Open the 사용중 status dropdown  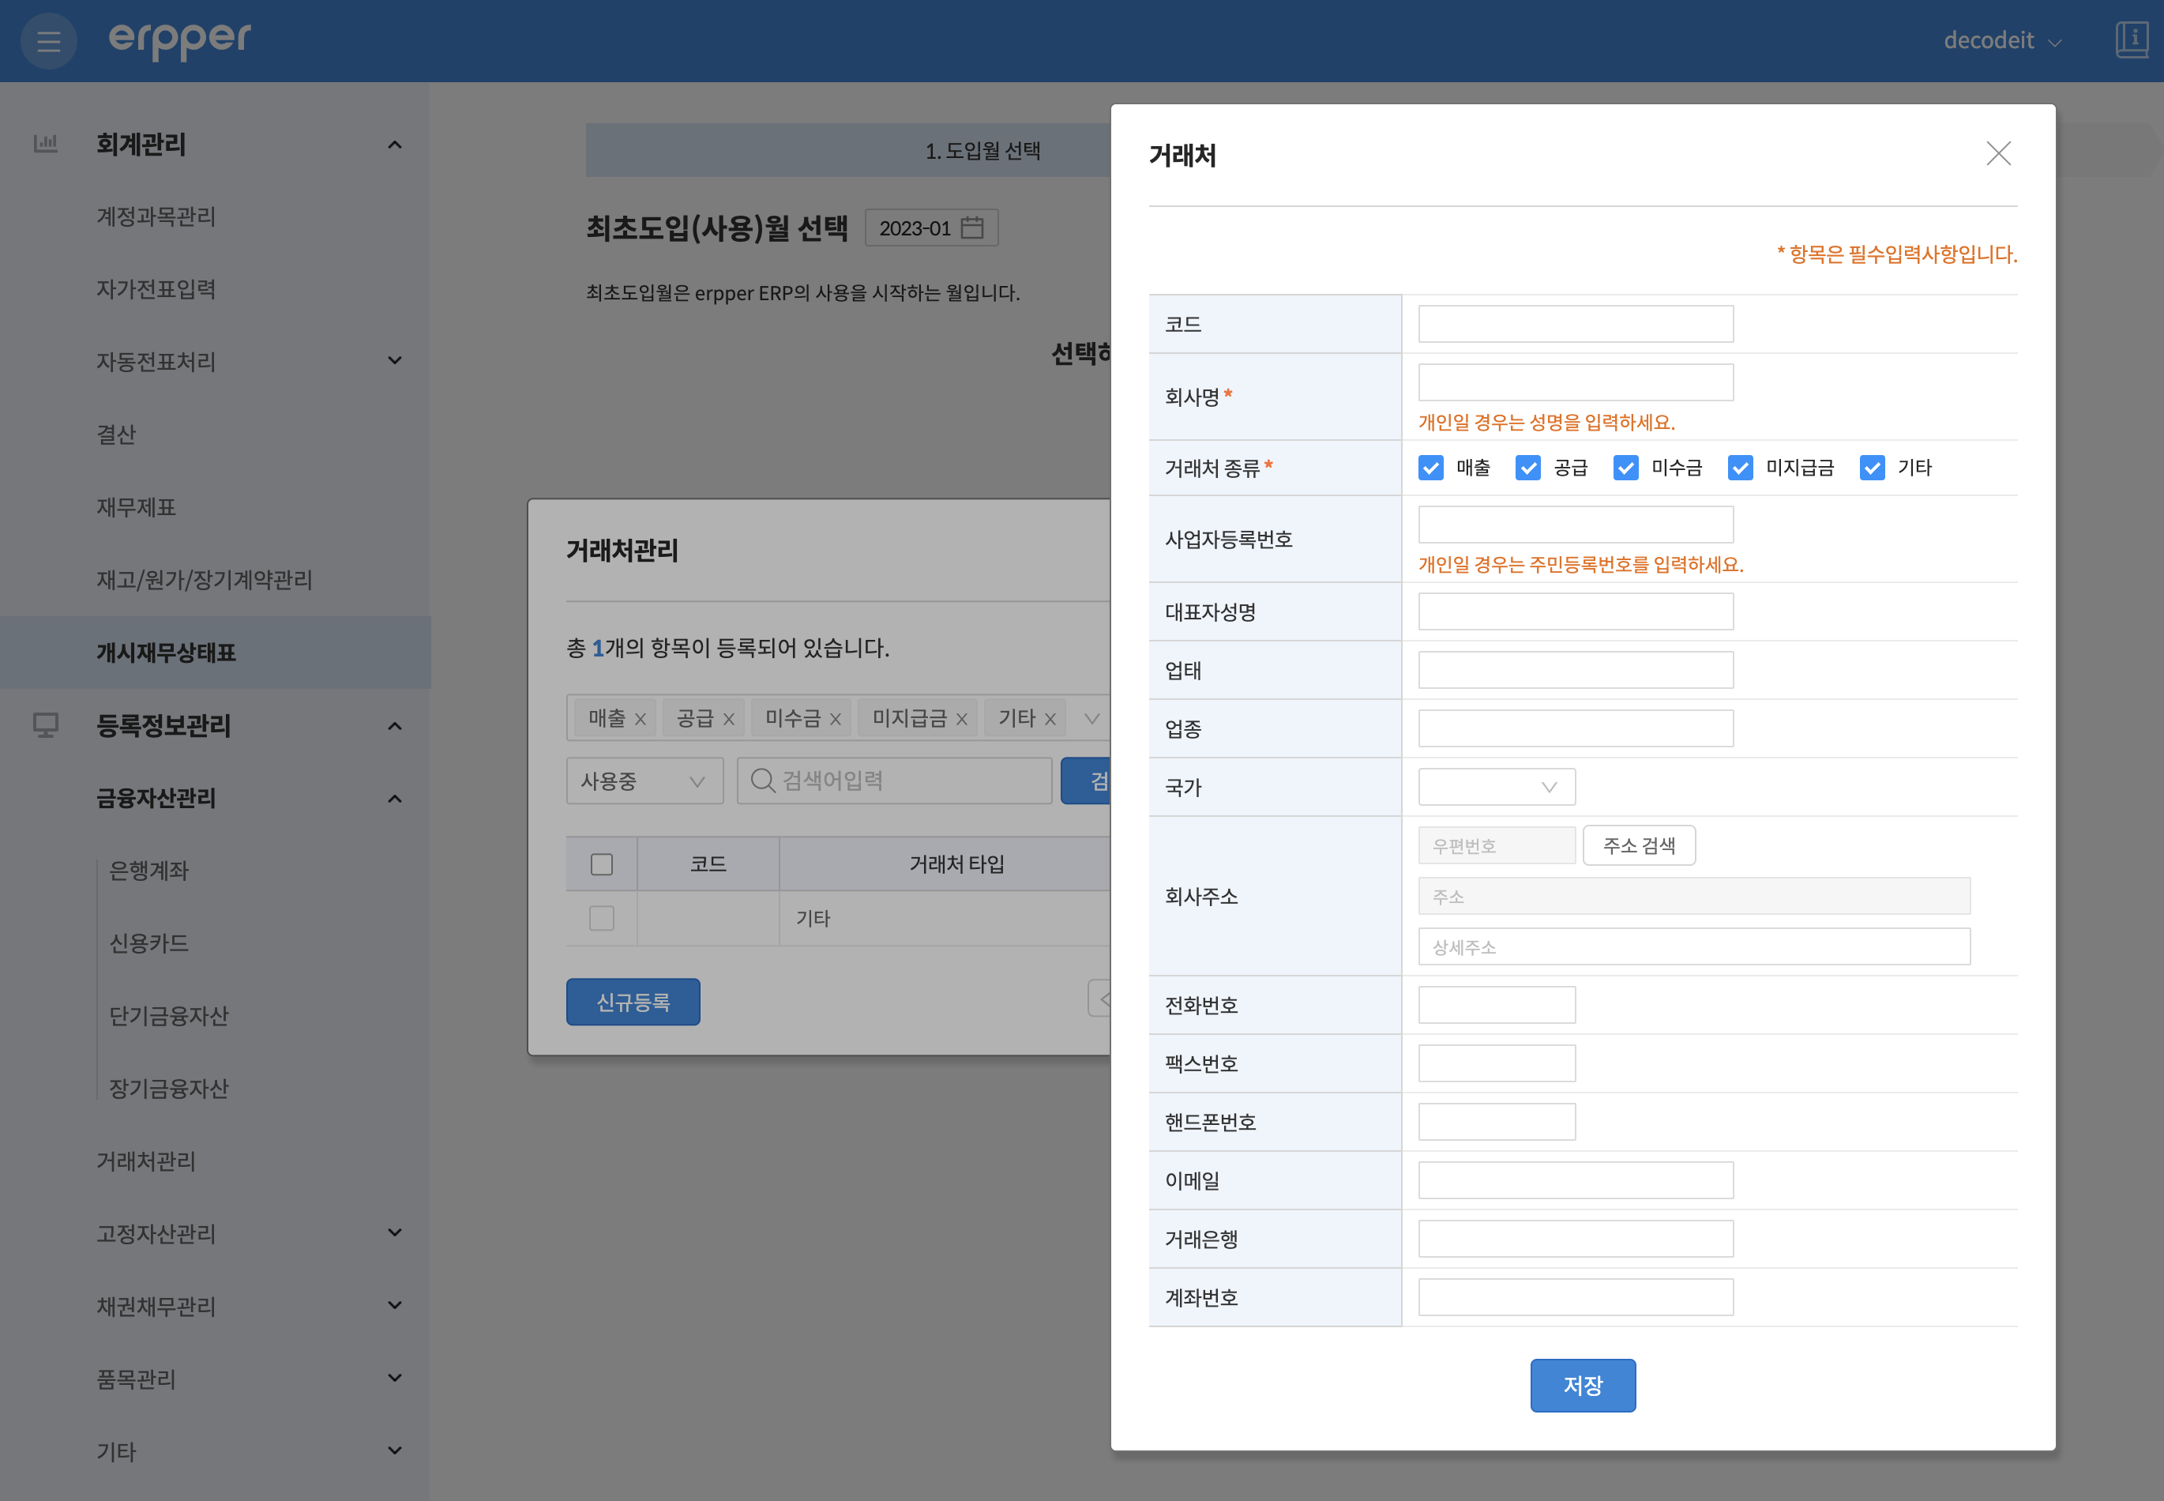pyautogui.click(x=644, y=781)
